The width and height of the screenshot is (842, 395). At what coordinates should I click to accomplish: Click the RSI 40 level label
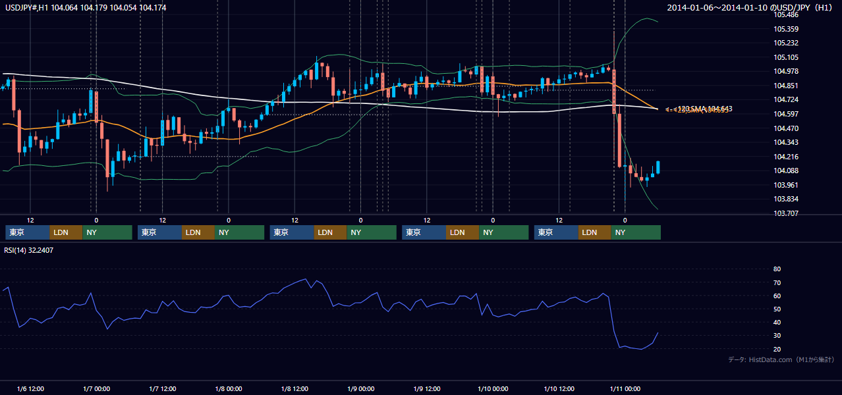click(777, 322)
